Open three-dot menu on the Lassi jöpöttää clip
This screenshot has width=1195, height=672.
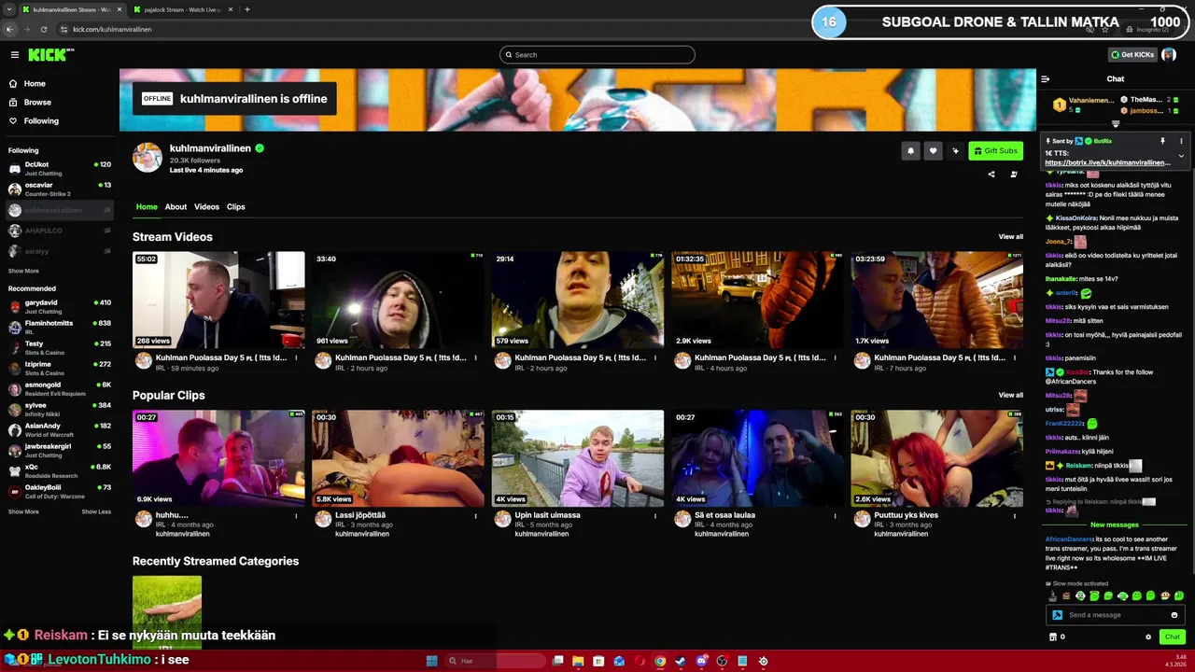point(476,515)
